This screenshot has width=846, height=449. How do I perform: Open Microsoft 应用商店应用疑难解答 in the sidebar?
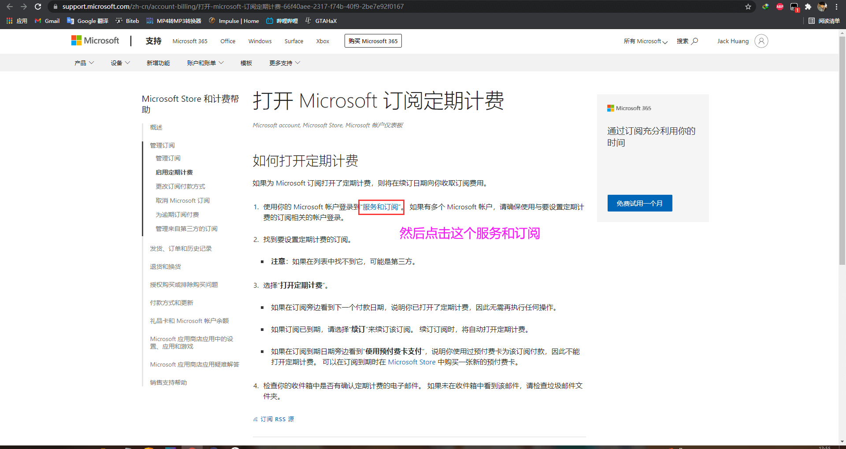pos(195,364)
